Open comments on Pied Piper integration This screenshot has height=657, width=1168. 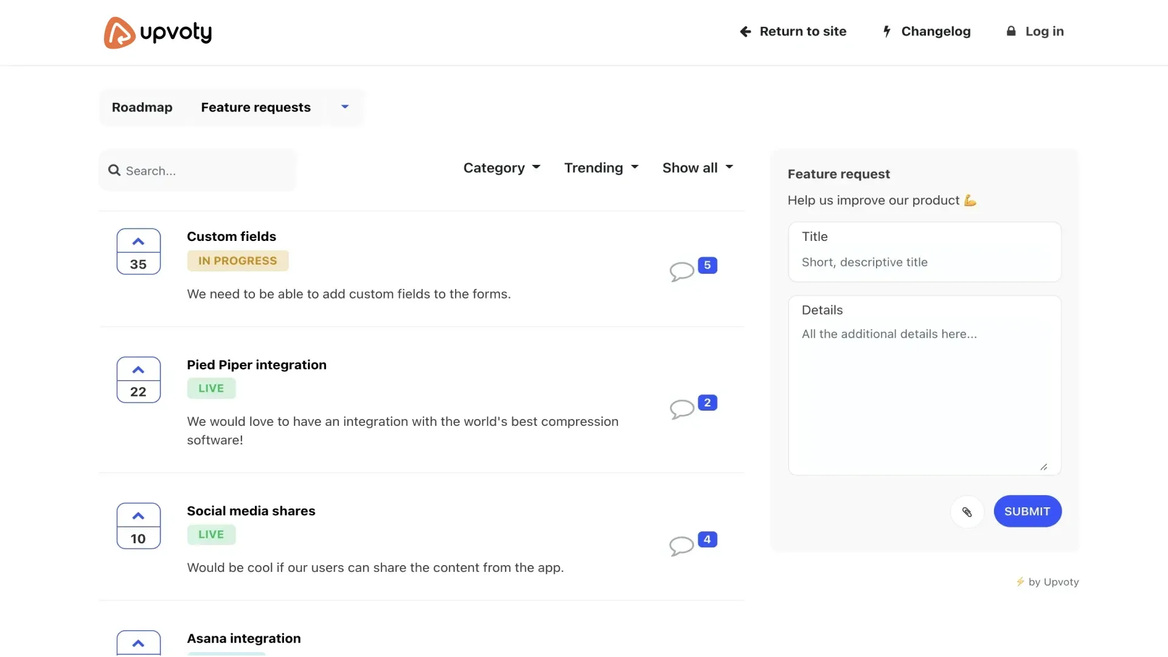tap(682, 408)
